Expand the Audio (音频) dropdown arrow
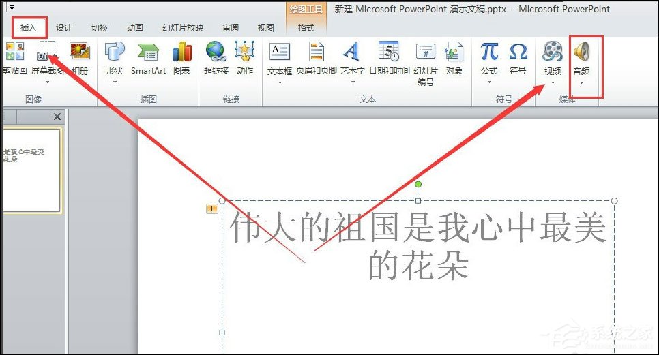Screen dimensions: 659x355 click(x=581, y=82)
